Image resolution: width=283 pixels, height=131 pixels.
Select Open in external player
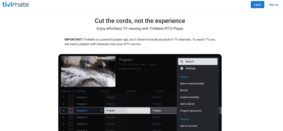[x=192, y=84]
